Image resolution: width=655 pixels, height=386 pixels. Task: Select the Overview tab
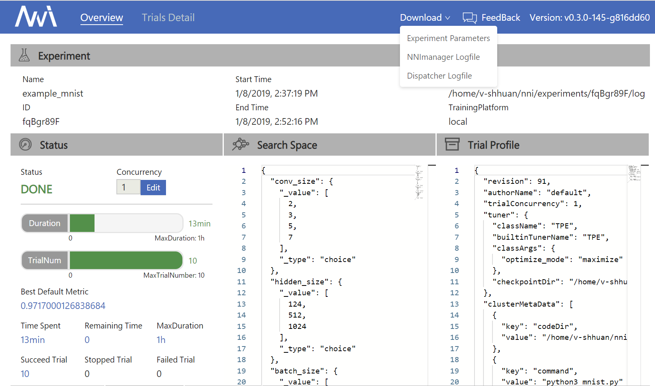[102, 17]
